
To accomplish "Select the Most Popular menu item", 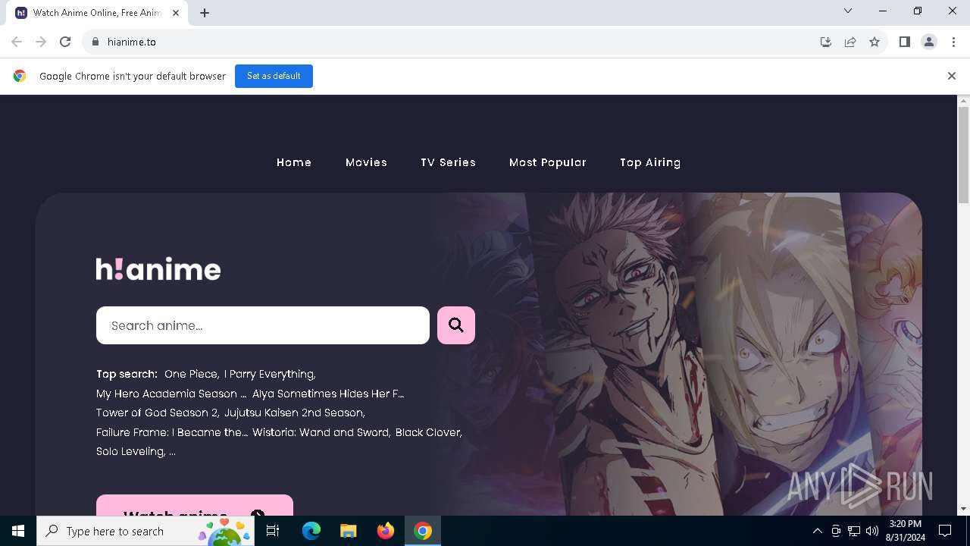I will 548,162.
